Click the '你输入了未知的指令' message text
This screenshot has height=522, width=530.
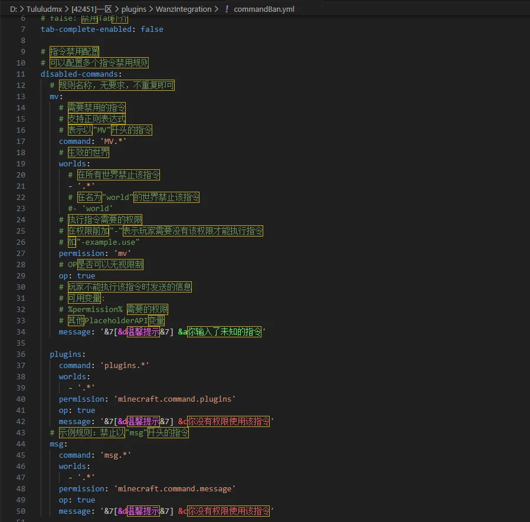[224, 332]
